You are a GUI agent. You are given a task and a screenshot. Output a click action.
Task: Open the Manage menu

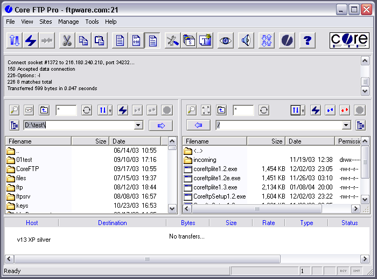click(x=68, y=22)
